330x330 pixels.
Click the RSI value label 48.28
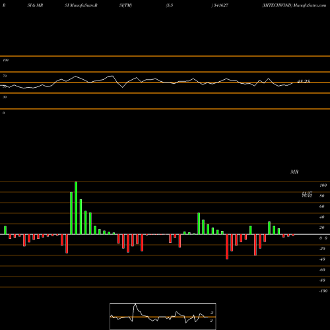pos(304,81)
